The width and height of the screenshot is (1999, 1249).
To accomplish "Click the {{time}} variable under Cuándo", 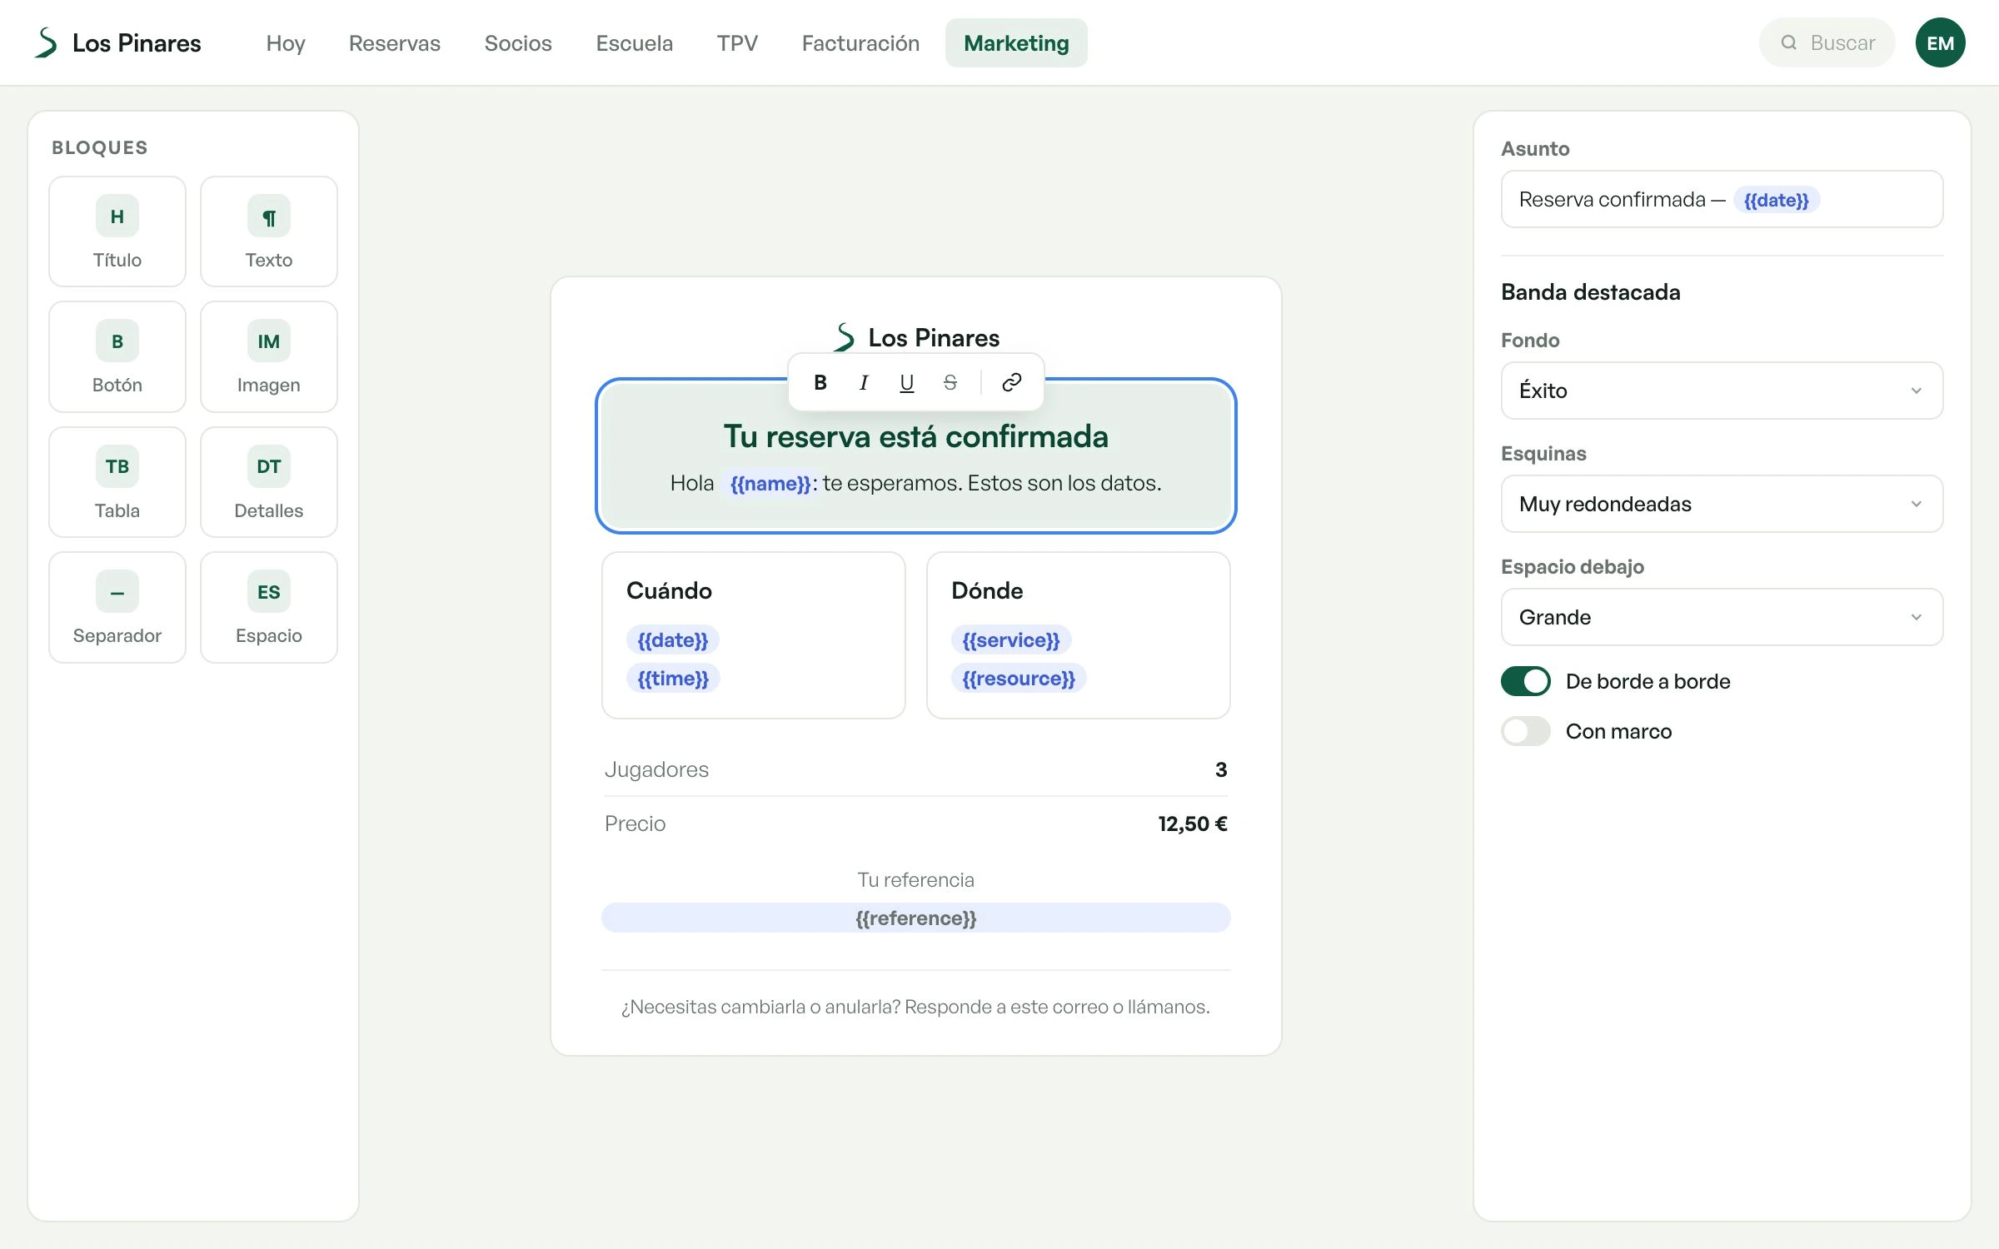I will [673, 679].
